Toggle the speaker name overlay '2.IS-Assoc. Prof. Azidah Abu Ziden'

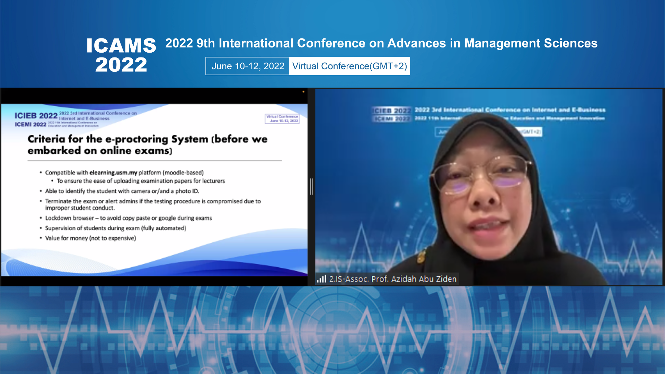pyautogui.click(x=388, y=279)
